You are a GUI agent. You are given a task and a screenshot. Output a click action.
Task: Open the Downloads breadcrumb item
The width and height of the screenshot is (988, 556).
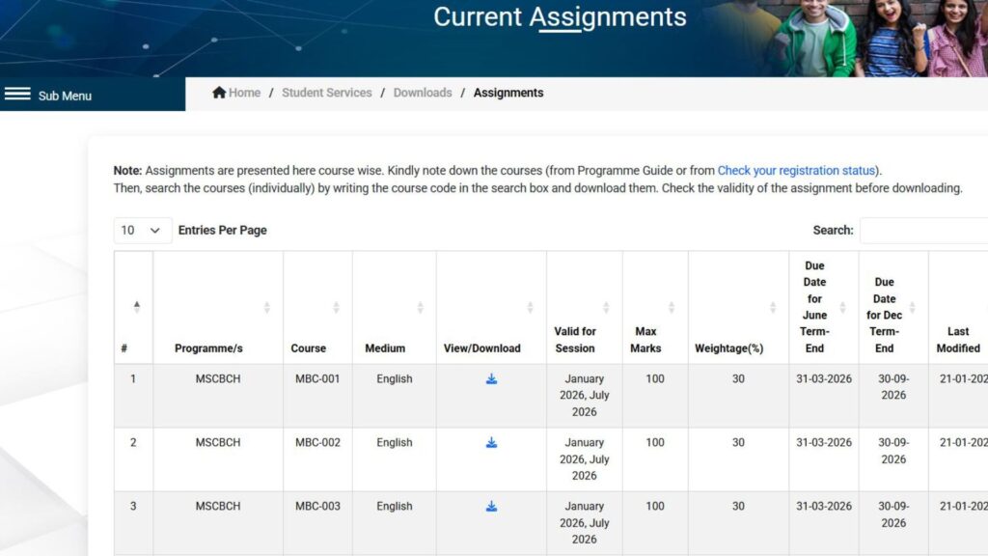pyautogui.click(x=423, y=92)
